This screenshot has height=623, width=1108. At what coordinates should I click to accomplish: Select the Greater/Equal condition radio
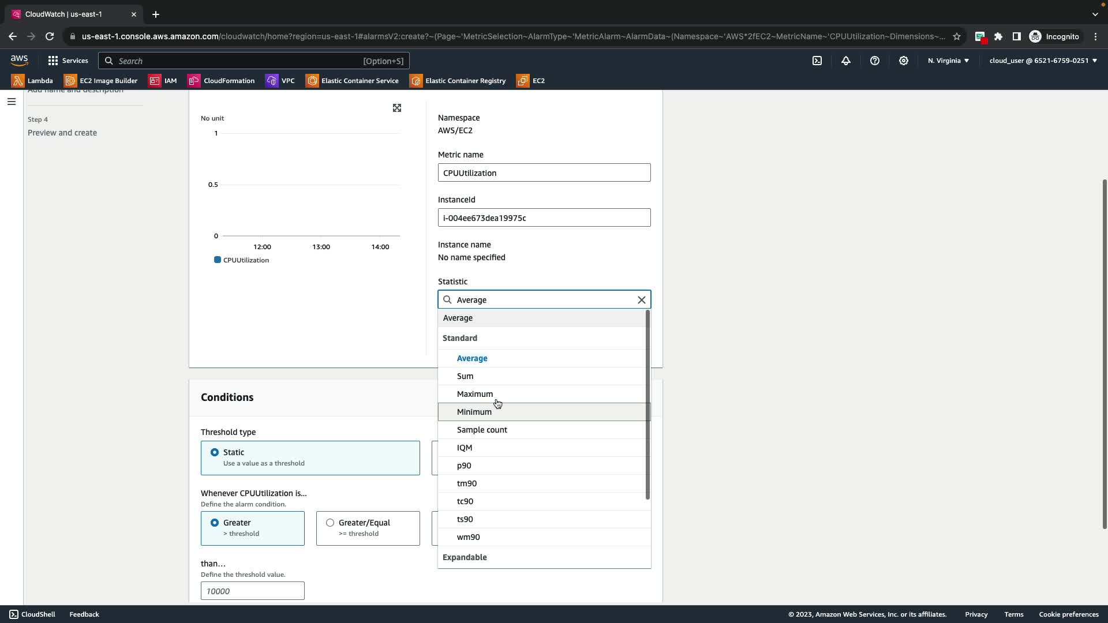pyautogui.click(x=330, y=523)
